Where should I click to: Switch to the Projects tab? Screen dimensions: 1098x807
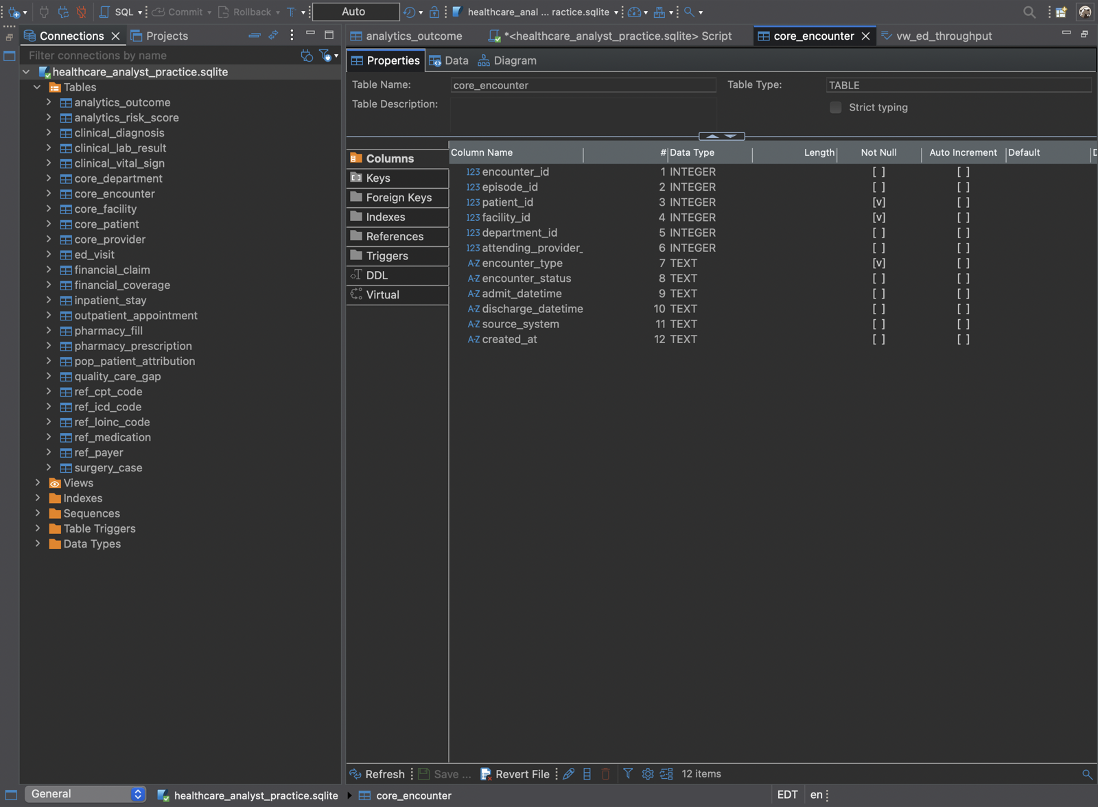coord(159,36)
